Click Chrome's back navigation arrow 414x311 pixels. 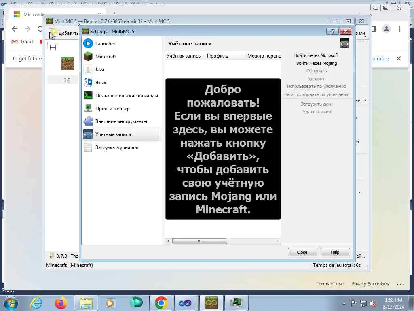pyautogui.click(x=15, y=29)
